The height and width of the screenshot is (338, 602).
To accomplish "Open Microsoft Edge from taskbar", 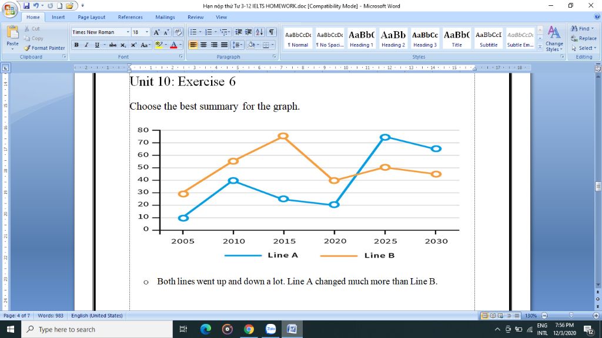I will [x=206, y=329].
